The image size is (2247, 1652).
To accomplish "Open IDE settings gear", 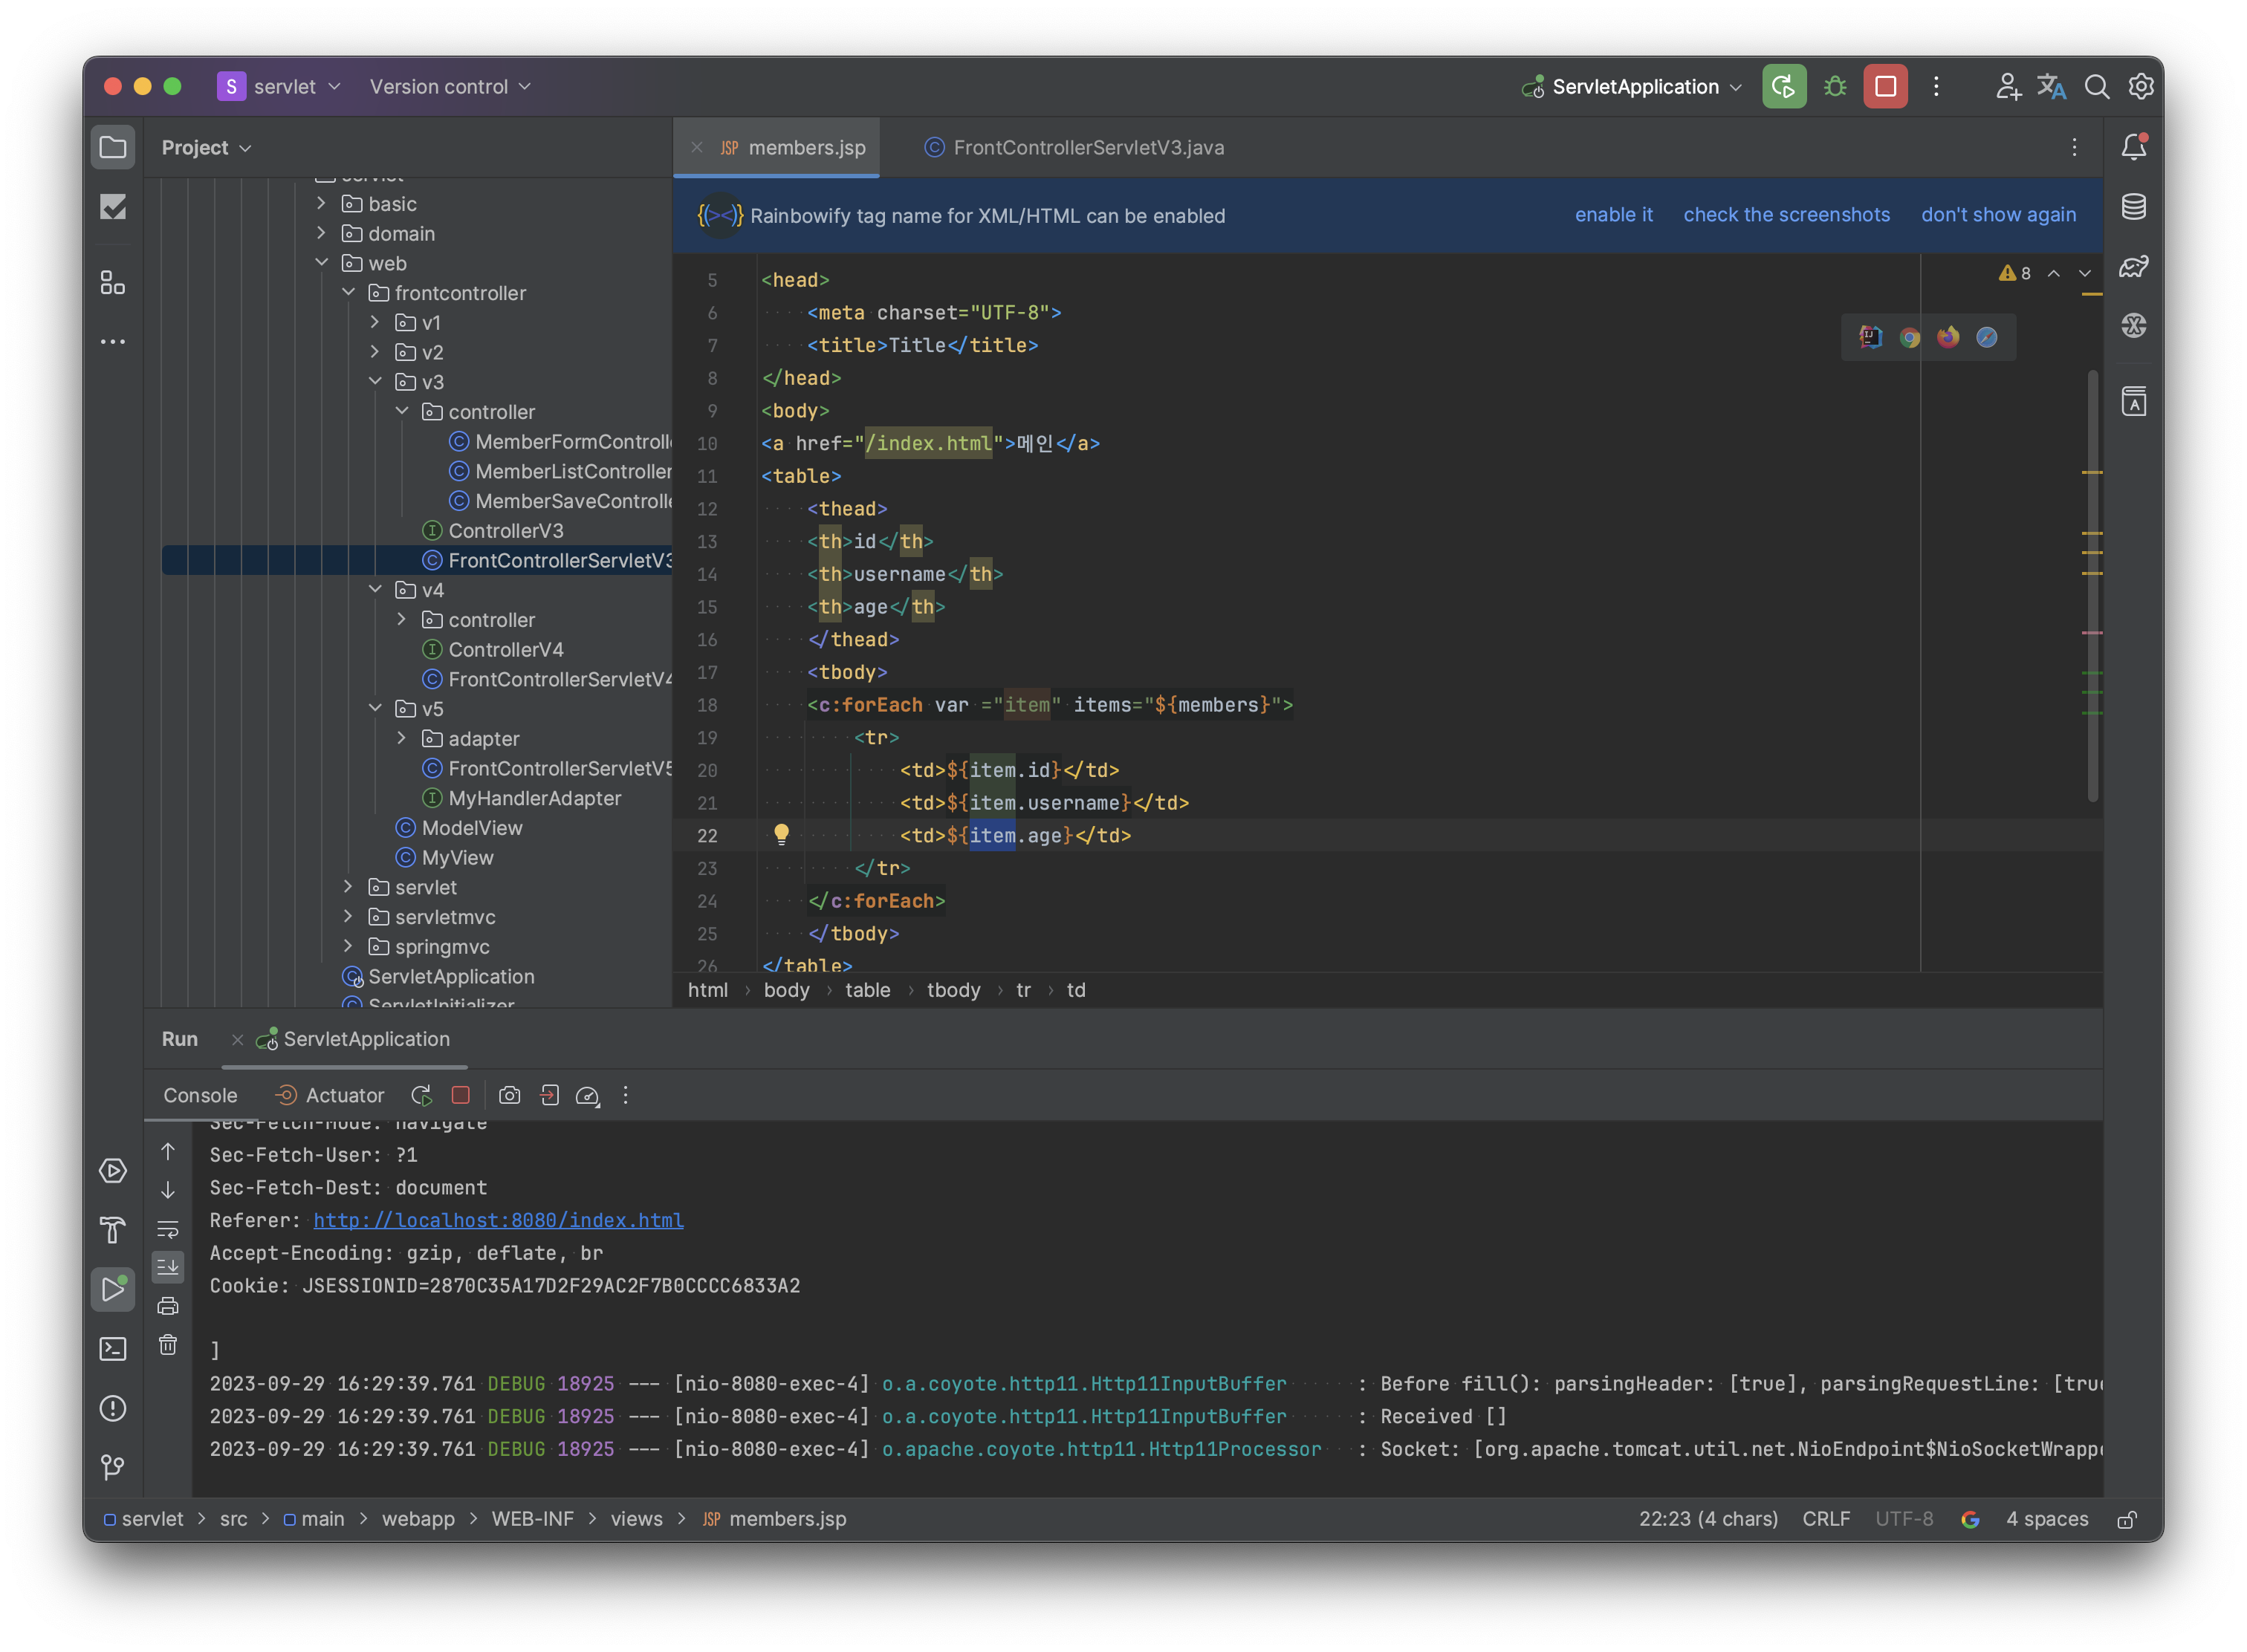I will 2140,87.
